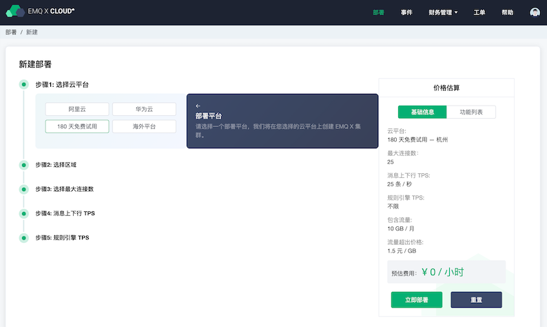This screenshot has height=327, width=547.
Task: Click the back arrow in 部署平台 tooltip
Action: click(x=198, y=106)
